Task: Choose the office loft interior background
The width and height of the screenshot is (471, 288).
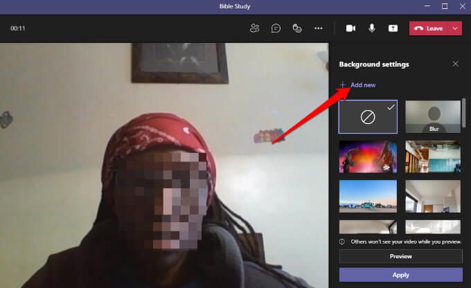Action: point(433,156)
